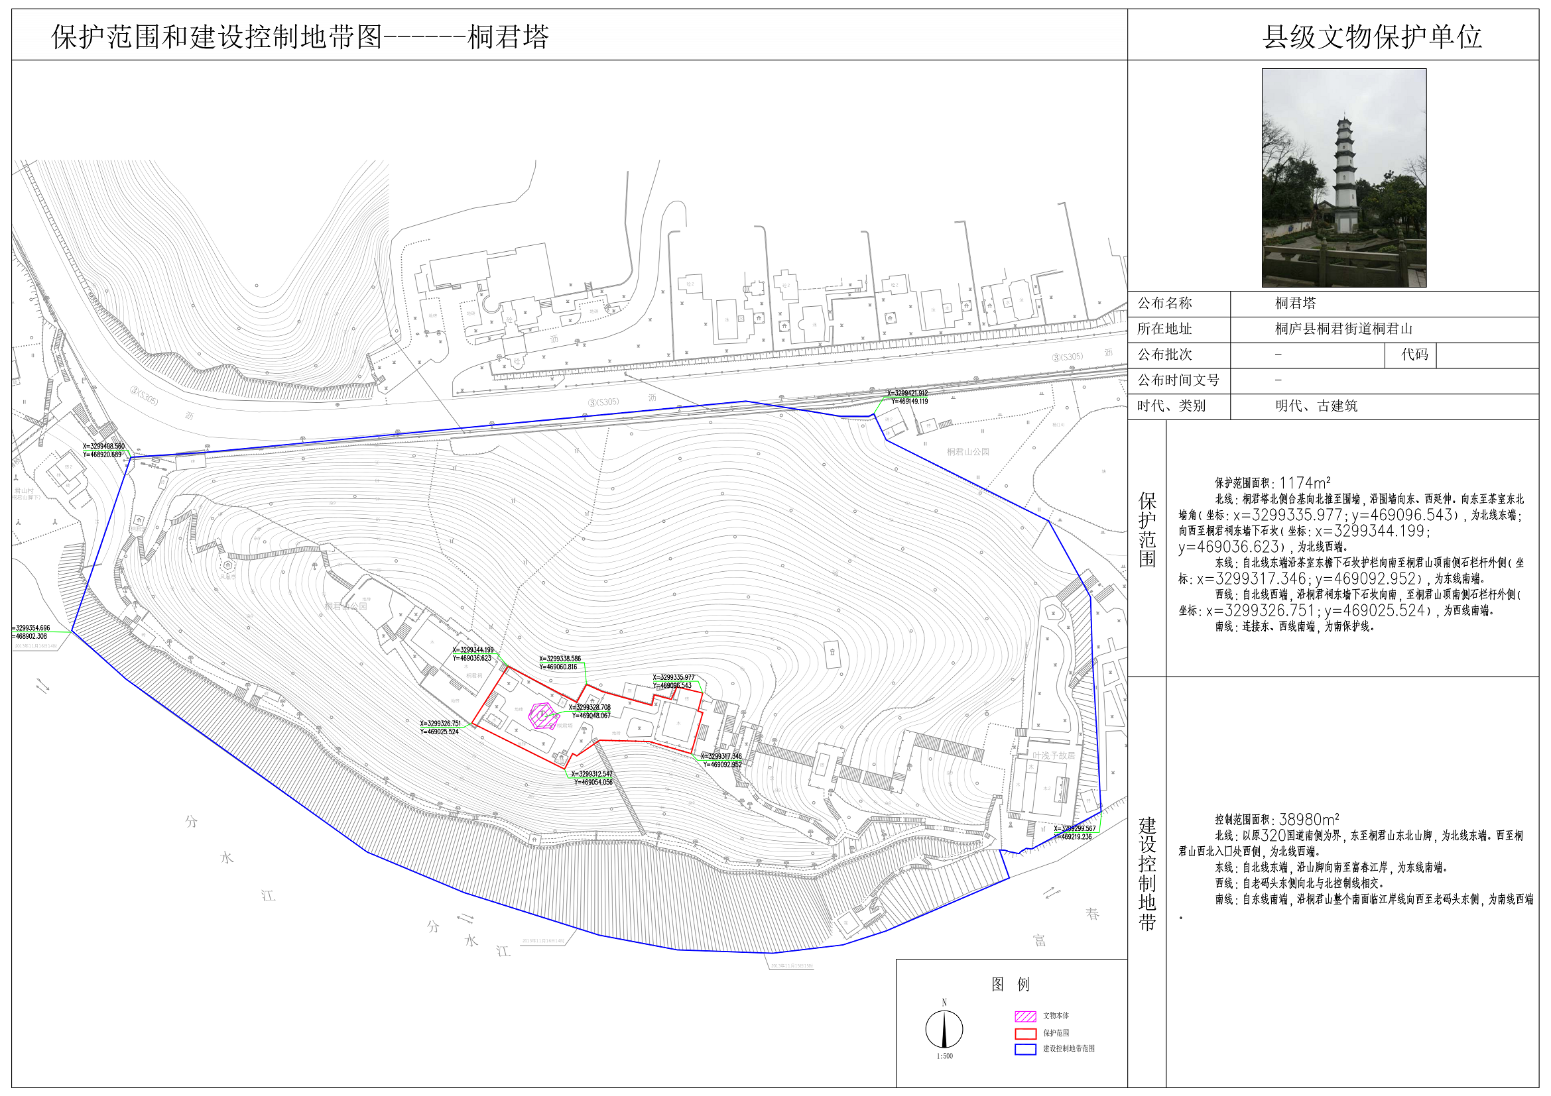Viewport: 1551px width, 1096px height.
Task: Click the 叶浅予故居 label on map
Action: point(1053,755)
